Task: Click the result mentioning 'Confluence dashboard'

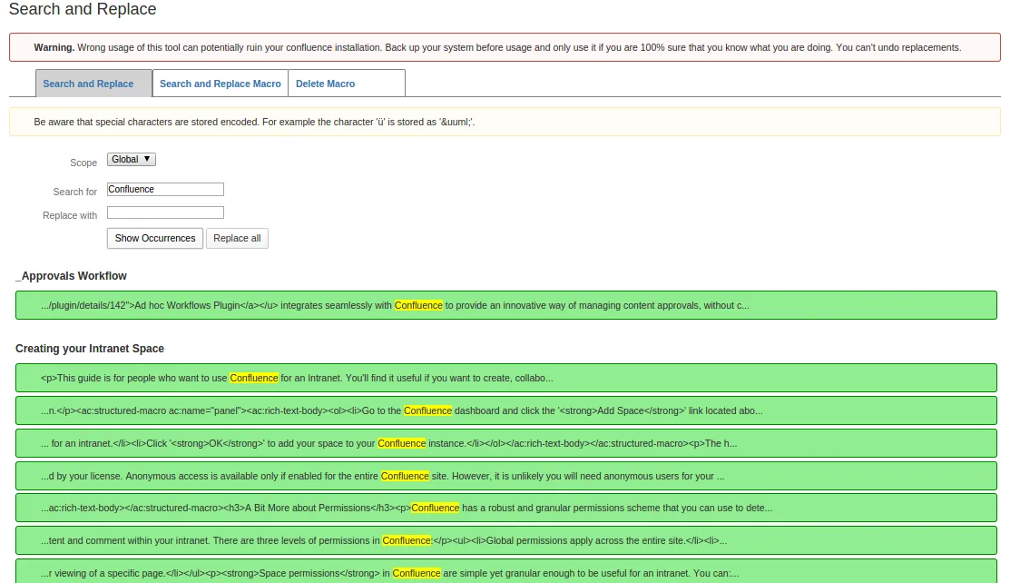Action: [506, 410]
